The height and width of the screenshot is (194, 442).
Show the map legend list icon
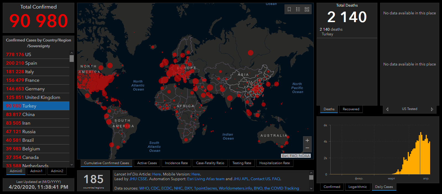point(298,9)
